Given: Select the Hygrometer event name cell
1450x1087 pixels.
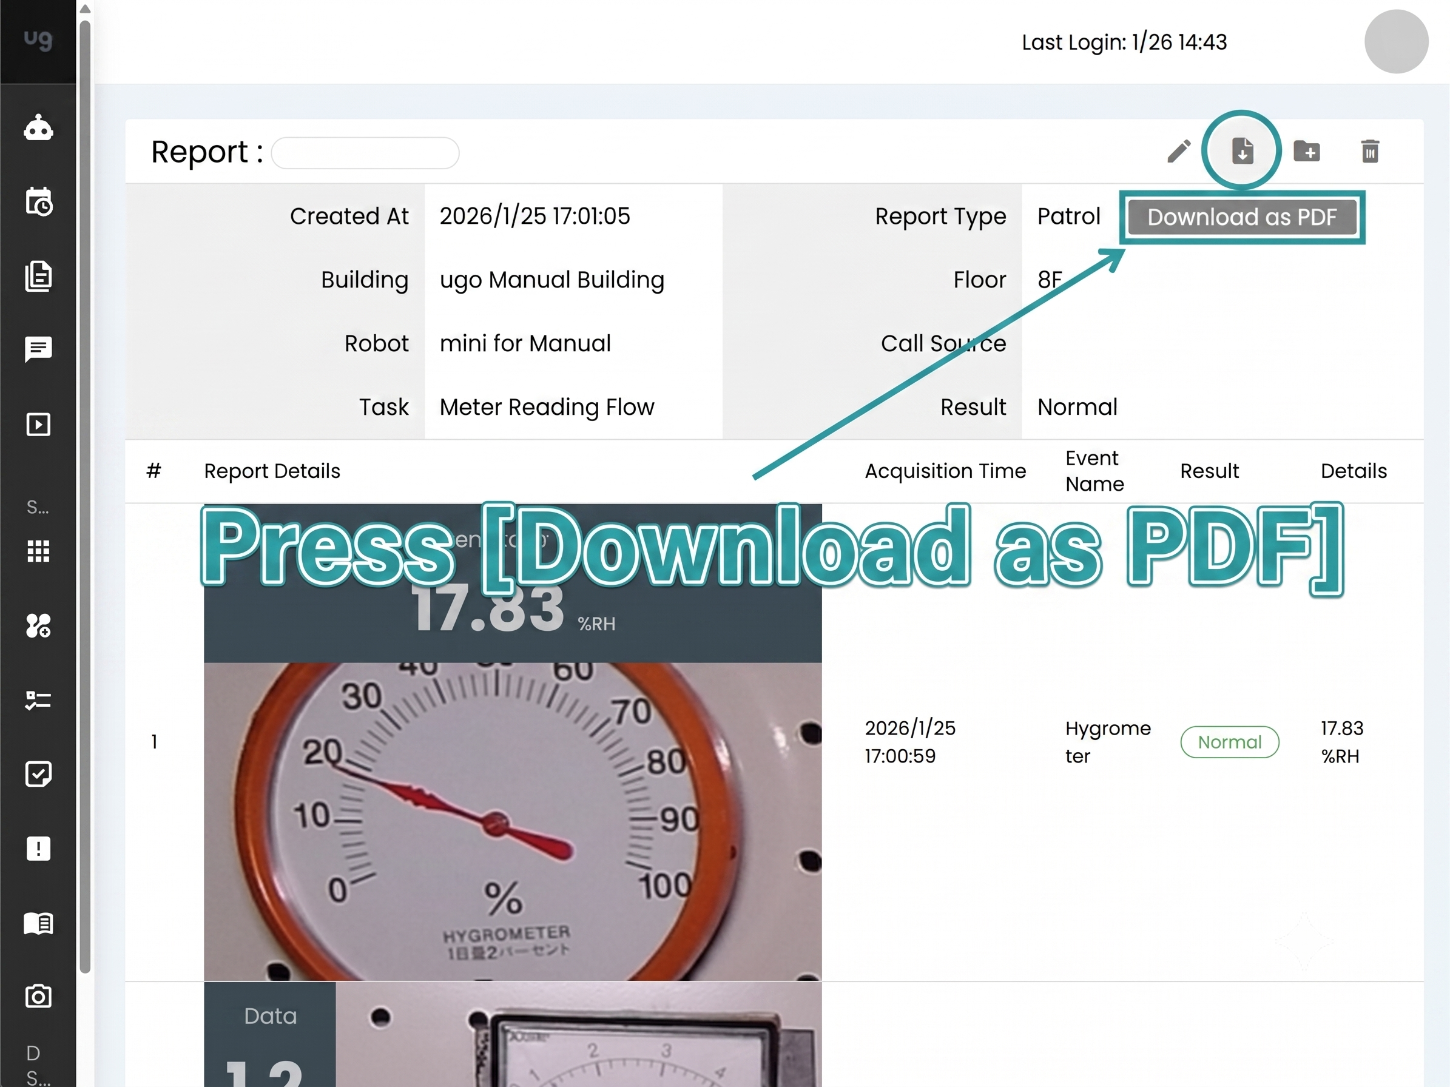Looking at the screenshot, I should point(1108,742).
